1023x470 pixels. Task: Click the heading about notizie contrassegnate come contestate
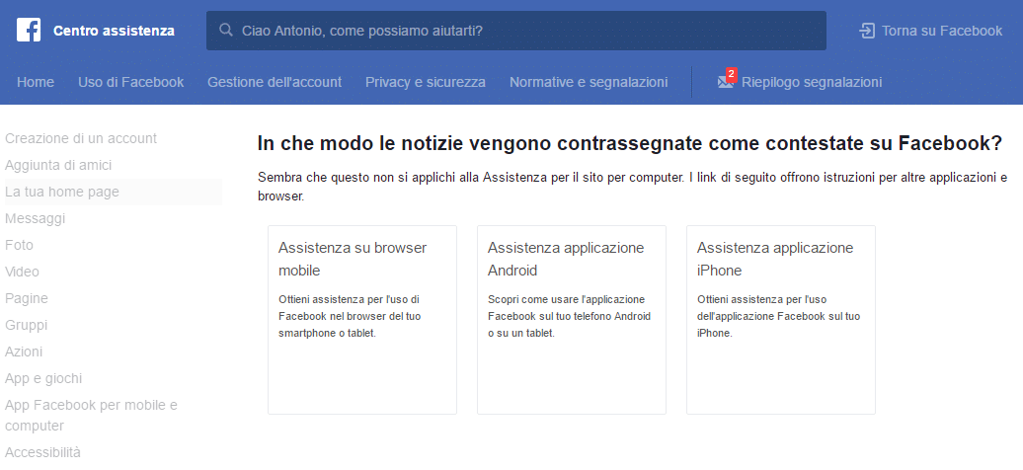pos(630,143)
